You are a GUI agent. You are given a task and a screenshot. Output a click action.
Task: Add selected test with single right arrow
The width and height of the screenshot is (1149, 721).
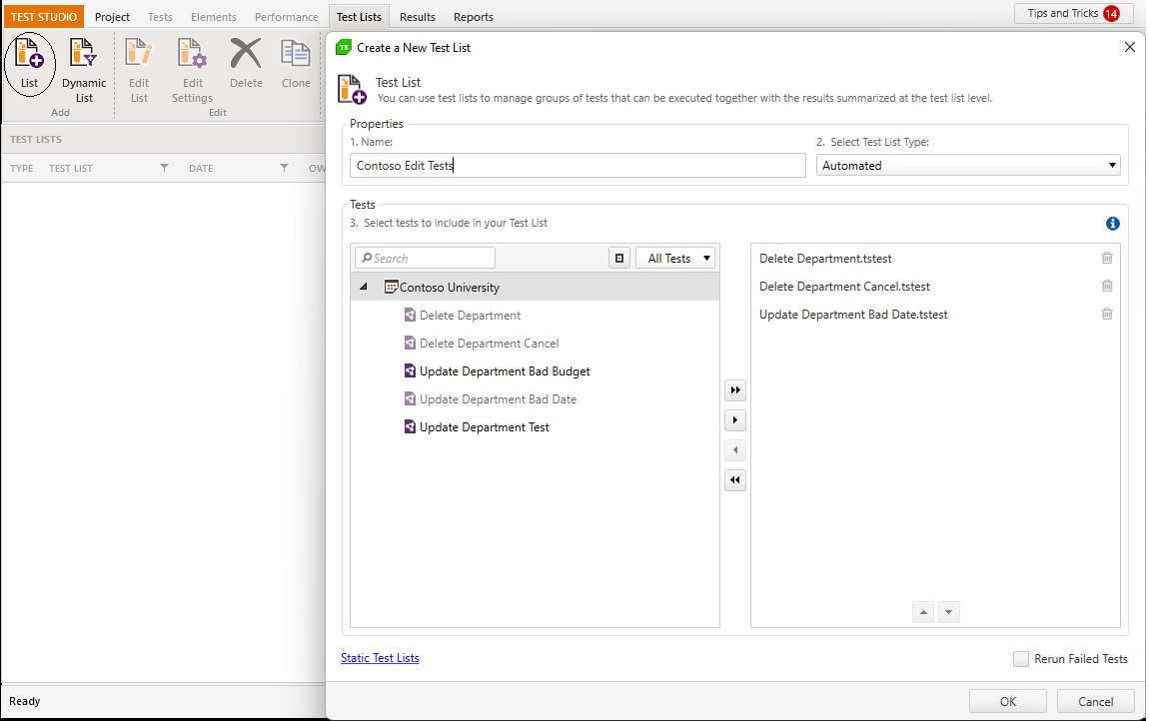735,419
